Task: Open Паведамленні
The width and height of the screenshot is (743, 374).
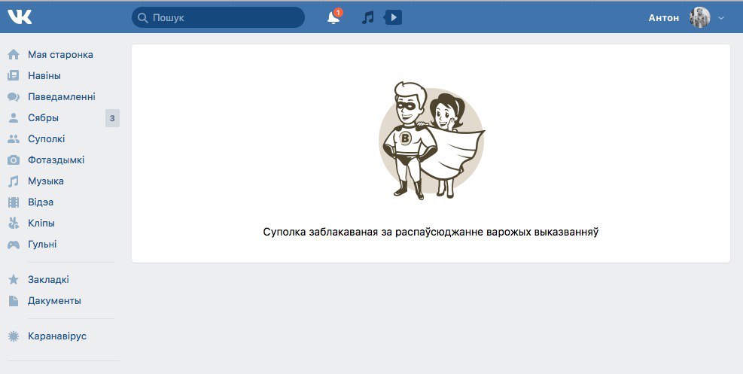Action: 62,96
